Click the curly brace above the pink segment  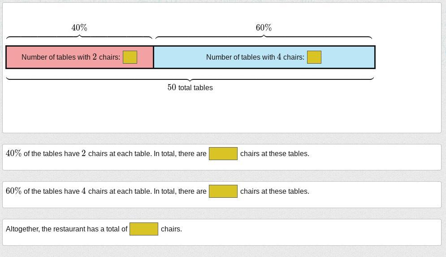click(79, 37)
